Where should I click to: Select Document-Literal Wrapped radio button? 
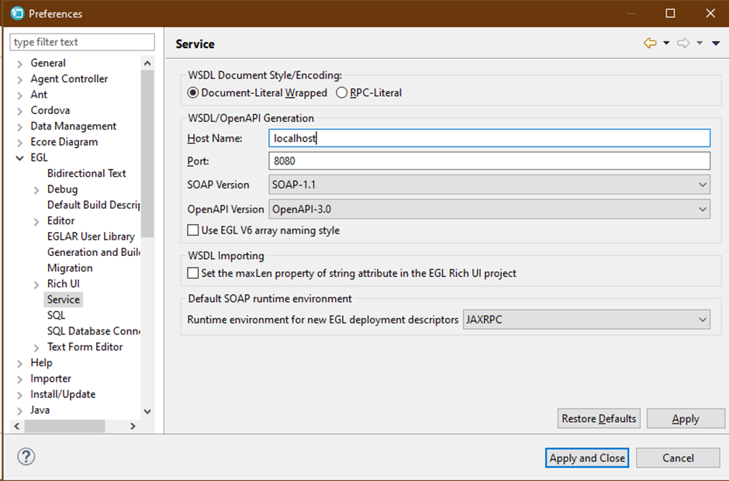[192, 92]
